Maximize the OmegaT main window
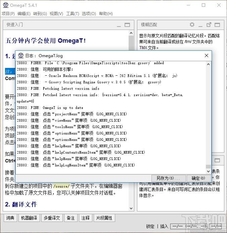Screen dimensions: 227x233 point(203,5)
